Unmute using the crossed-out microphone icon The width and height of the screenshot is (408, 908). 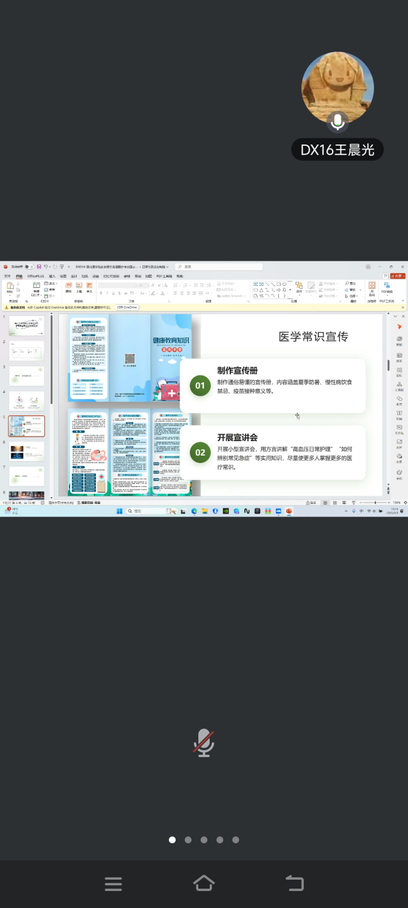[x=203, y=743]
